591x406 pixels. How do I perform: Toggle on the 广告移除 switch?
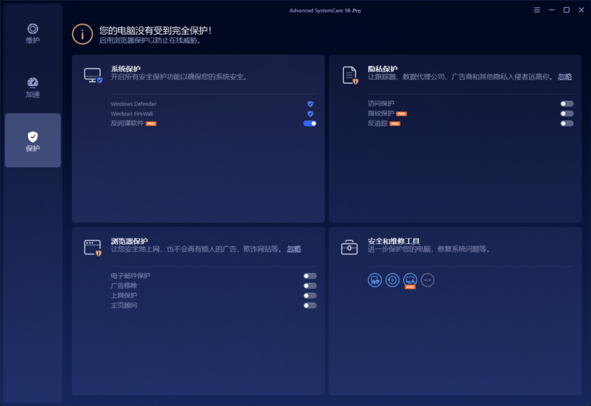coord(310,285)
